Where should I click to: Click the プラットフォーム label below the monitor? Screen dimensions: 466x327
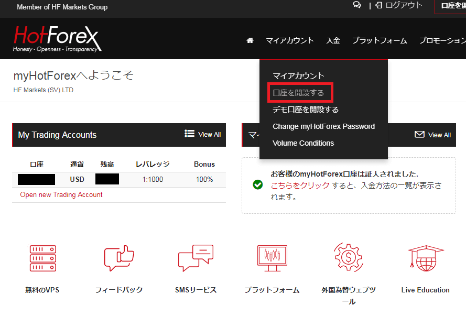[x=272, y=290]
